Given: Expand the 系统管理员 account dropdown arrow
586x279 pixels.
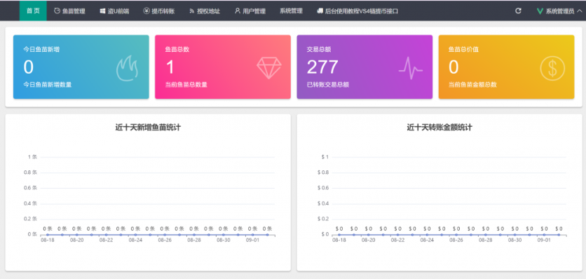Looking at the screenshot, I should pyautogui.click(x=579, y=11).
